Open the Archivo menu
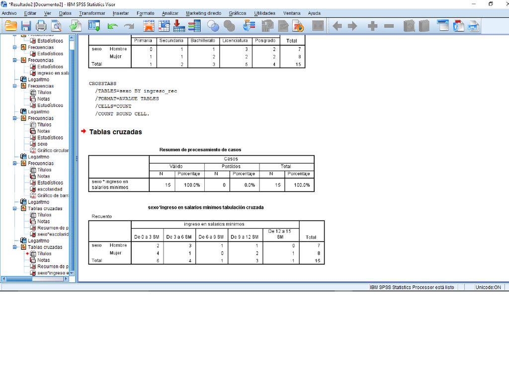Image resolution: width=509 pixels, height=382 pixels. 9,13
